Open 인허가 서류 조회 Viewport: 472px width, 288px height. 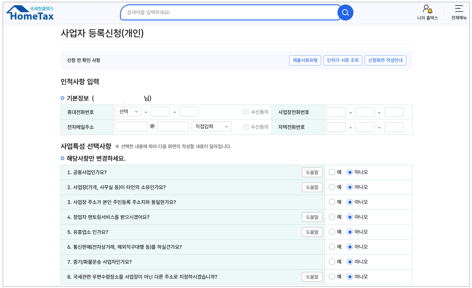[343, 60]
